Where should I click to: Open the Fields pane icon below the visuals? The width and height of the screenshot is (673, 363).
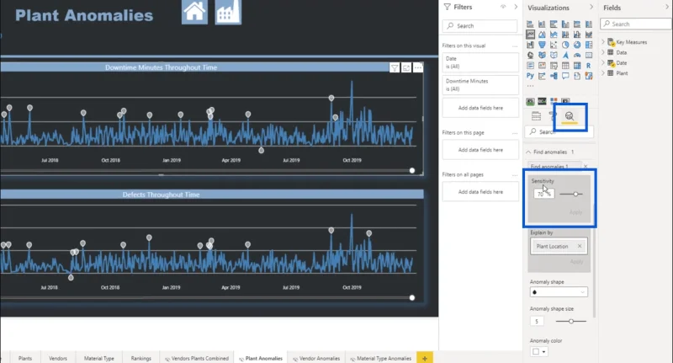536,116
